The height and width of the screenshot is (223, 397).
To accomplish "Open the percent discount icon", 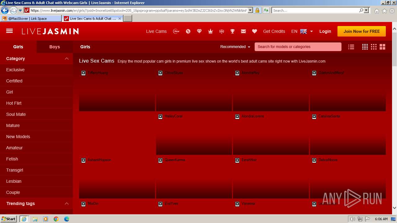I will (188, 31).
